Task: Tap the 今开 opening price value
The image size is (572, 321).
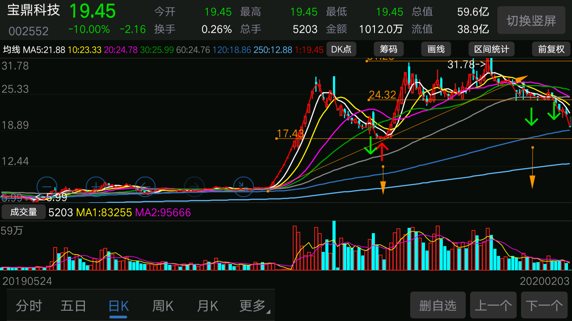Action: [x=218, y=12]
